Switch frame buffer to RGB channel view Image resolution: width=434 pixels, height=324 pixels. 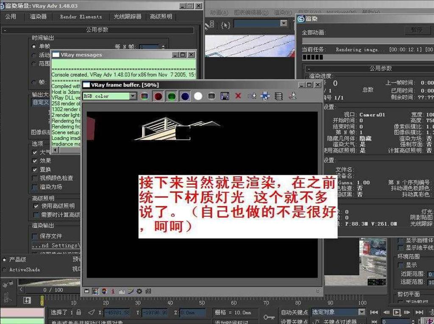[144, 96]
